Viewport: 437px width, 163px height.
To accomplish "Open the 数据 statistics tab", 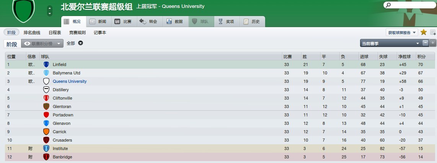I will pos(176,21).
